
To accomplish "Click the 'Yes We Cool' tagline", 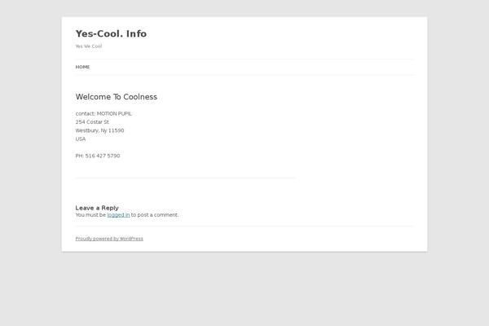I will tap(89, 46).
